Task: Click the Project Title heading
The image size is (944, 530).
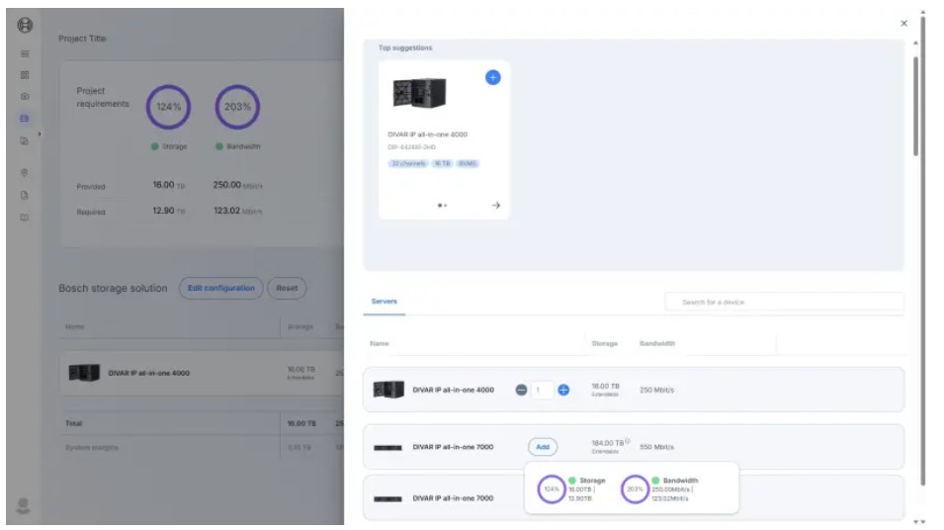Action: pyautogui.click(x=82, y=39)
